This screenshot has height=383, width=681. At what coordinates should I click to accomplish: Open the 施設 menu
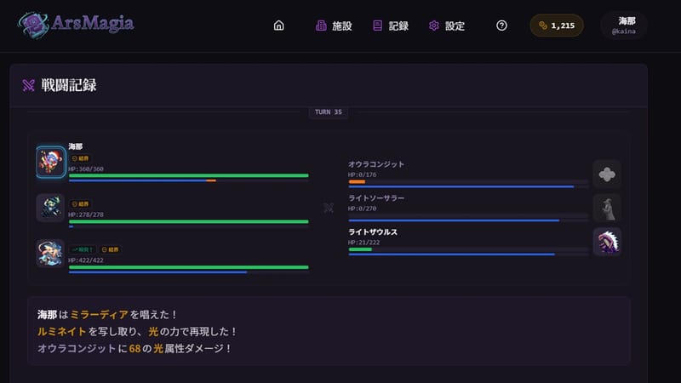tap(334, 26)
